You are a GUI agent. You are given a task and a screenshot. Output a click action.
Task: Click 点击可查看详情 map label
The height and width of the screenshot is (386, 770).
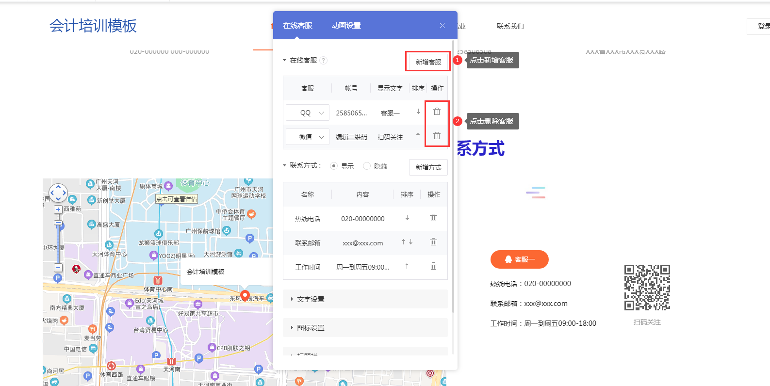point(177,199)
